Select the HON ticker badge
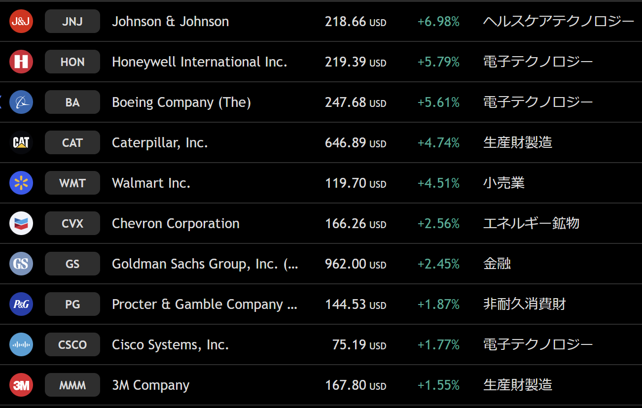 coord(72,62)
